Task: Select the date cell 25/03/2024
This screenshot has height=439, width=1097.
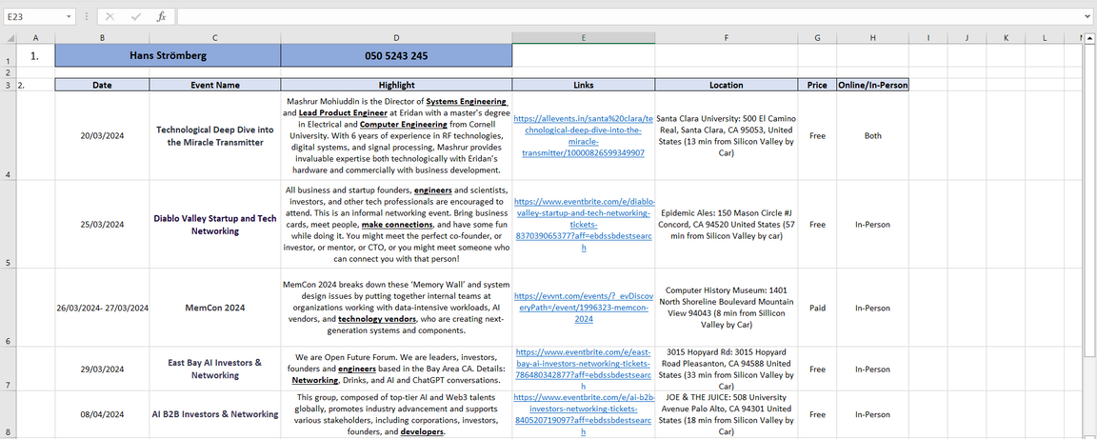Action: pyautogui.click(x=102, y=224)
